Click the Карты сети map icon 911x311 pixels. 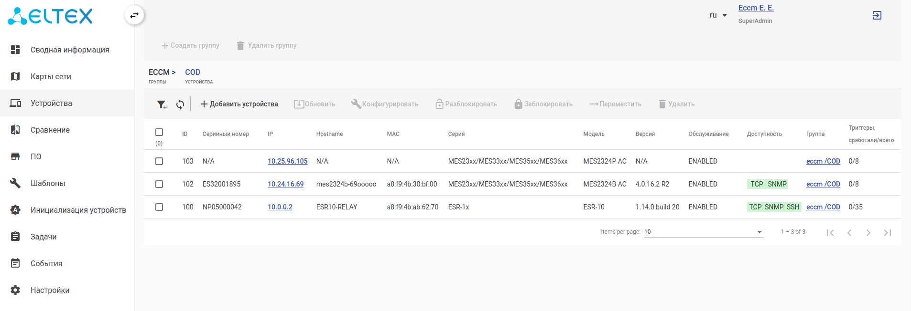15,76
